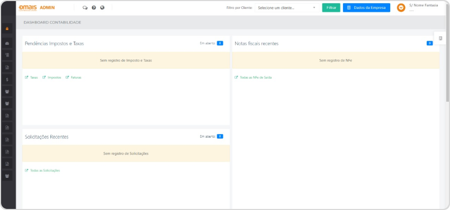This screenshot has width=450, height=210.
Task: Click the orange lock sidebar icon
Action: tap(7, 28)
